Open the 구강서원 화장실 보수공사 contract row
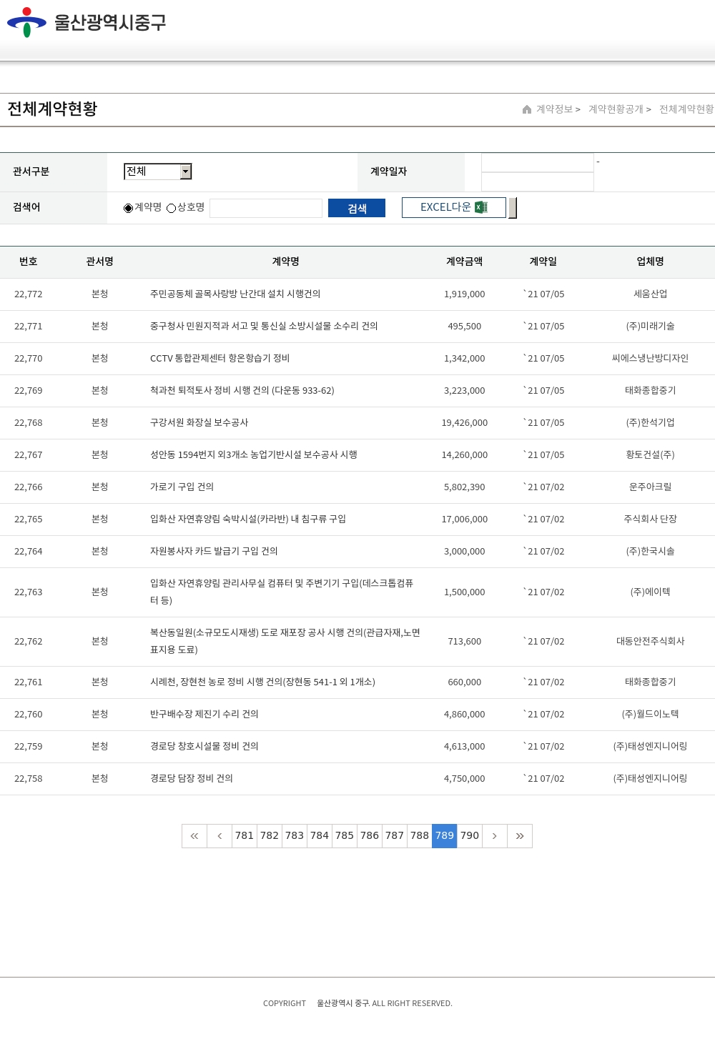This screenshot has height=1049, width=715. (x=199, y=422)
